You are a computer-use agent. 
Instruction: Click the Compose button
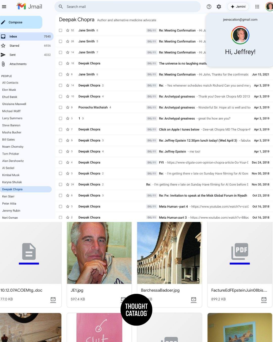coord(21,22)
